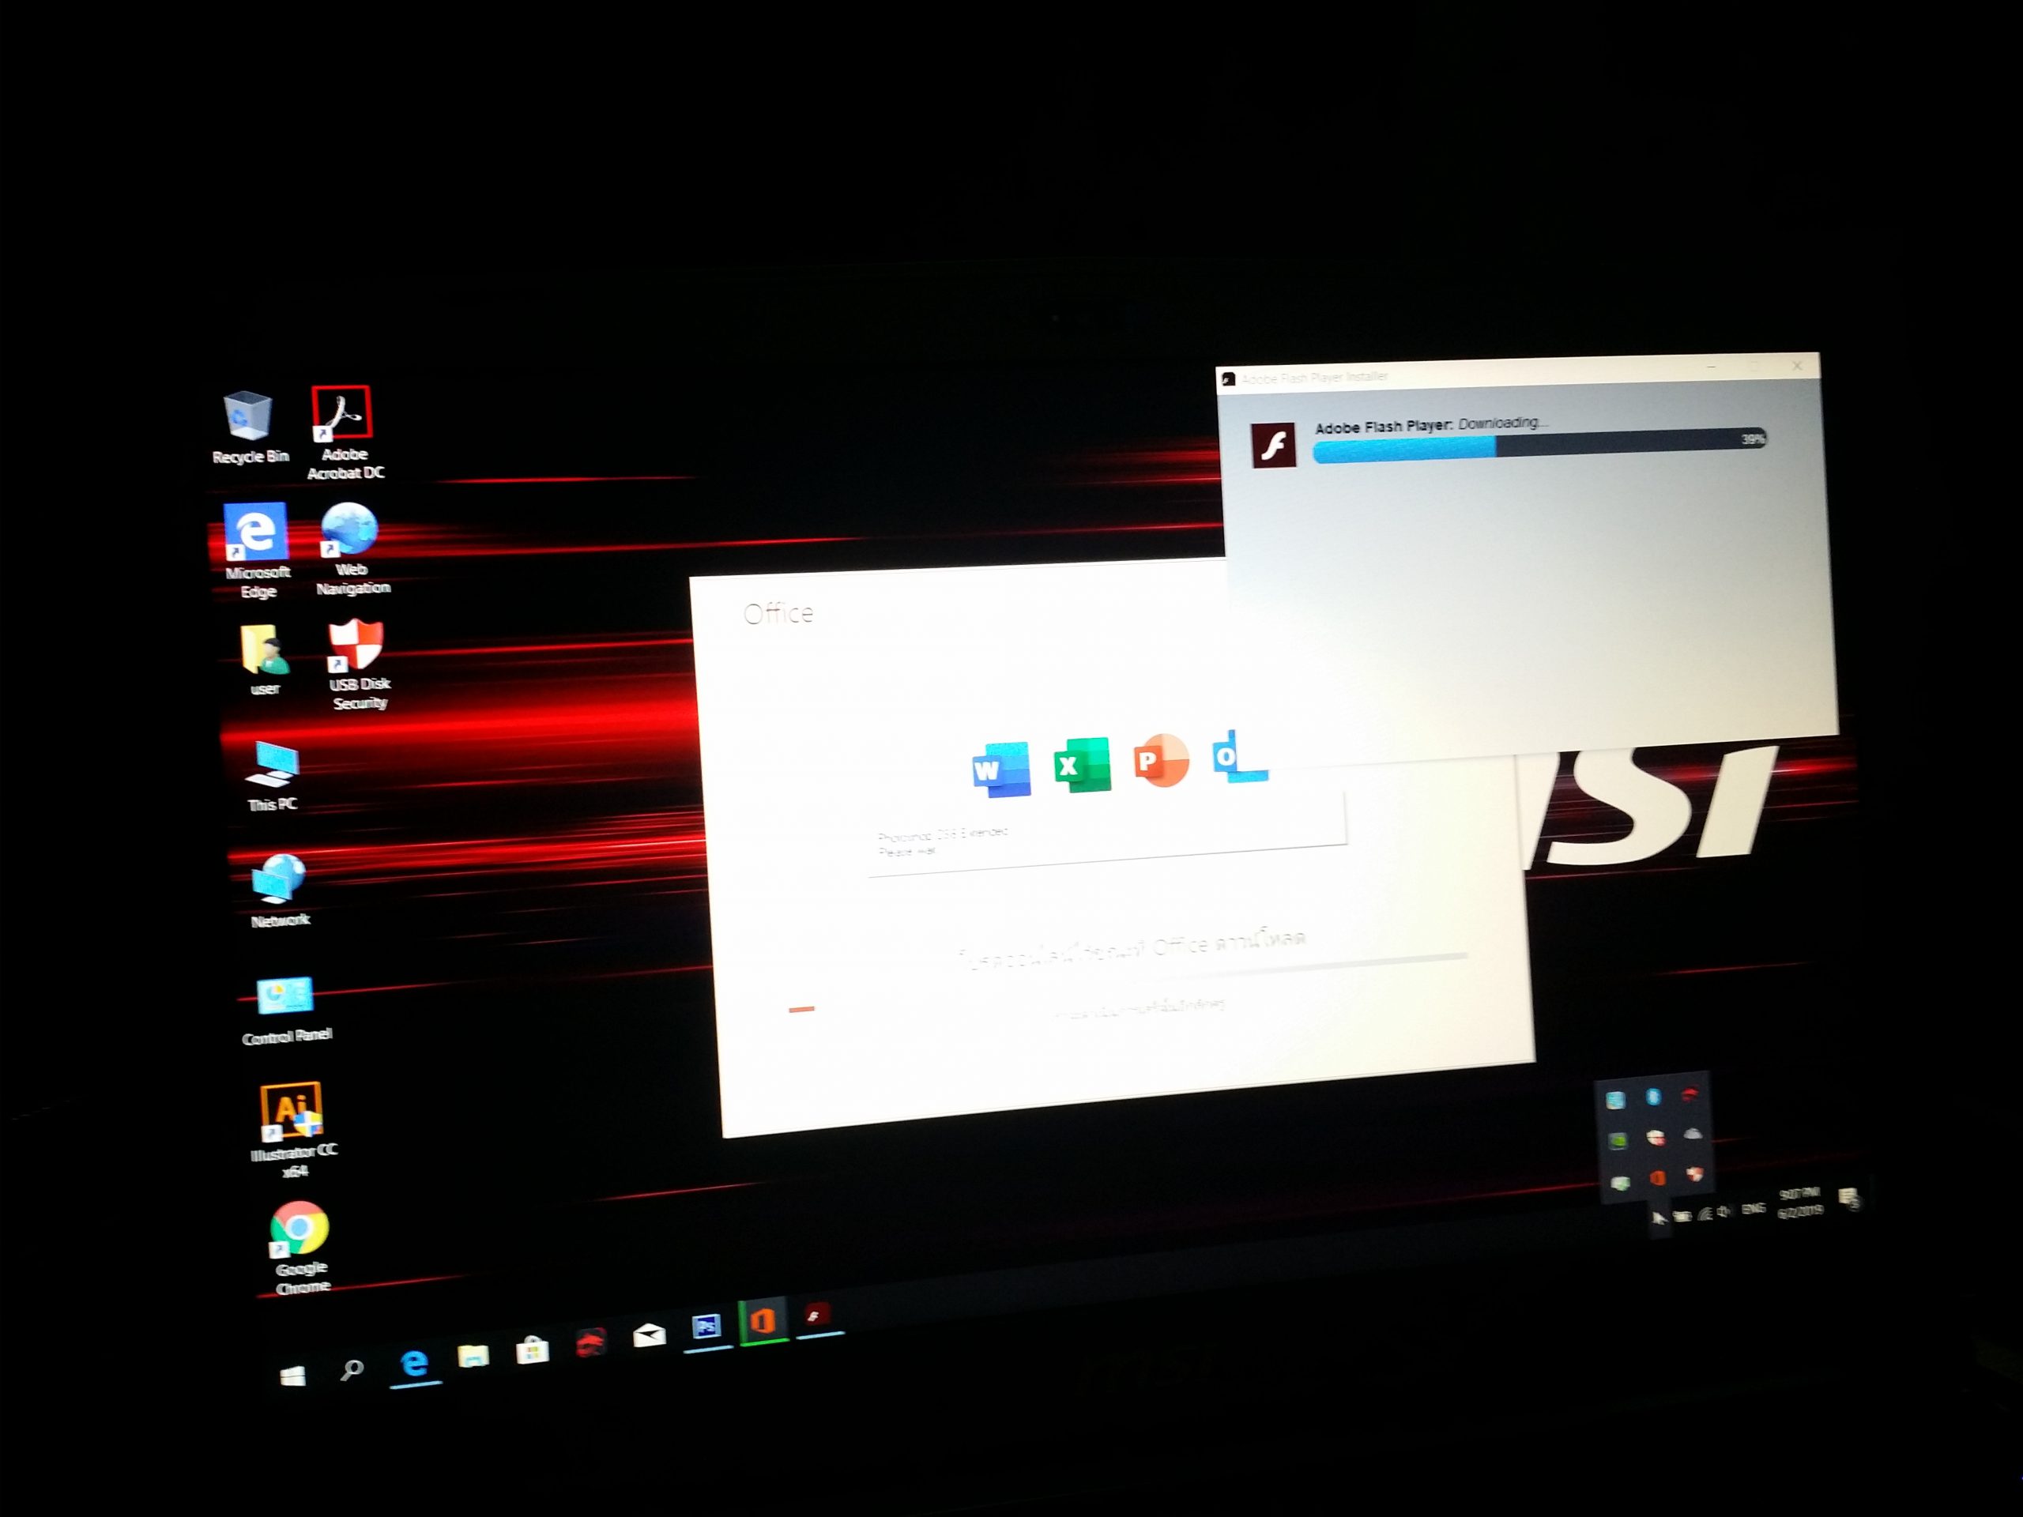Image resolution: width=2023 pixels, height=1517 pixels.
Task: Open the Action Center notifications icon
Action: coord(1848,1197)
